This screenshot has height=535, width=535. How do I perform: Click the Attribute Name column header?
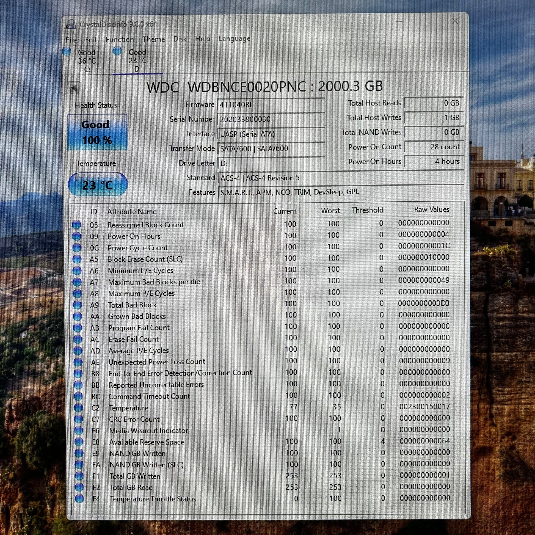[132, 212]
